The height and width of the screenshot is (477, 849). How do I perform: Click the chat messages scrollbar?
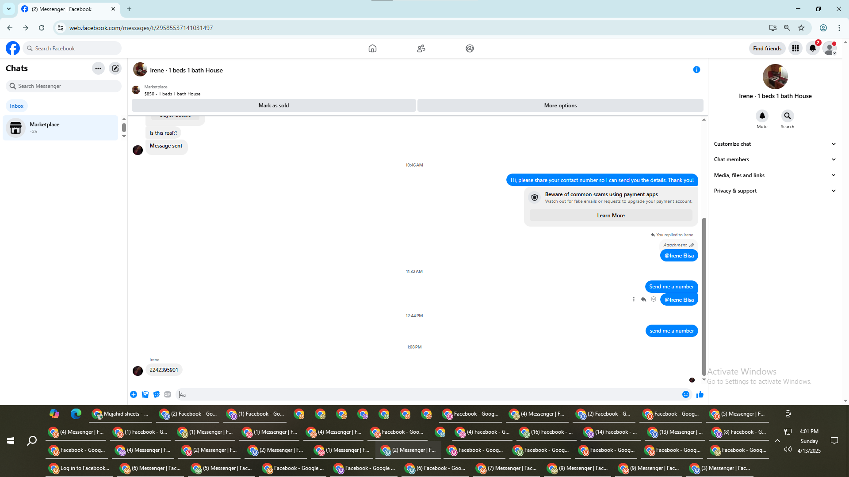click(x=704, y=296)
